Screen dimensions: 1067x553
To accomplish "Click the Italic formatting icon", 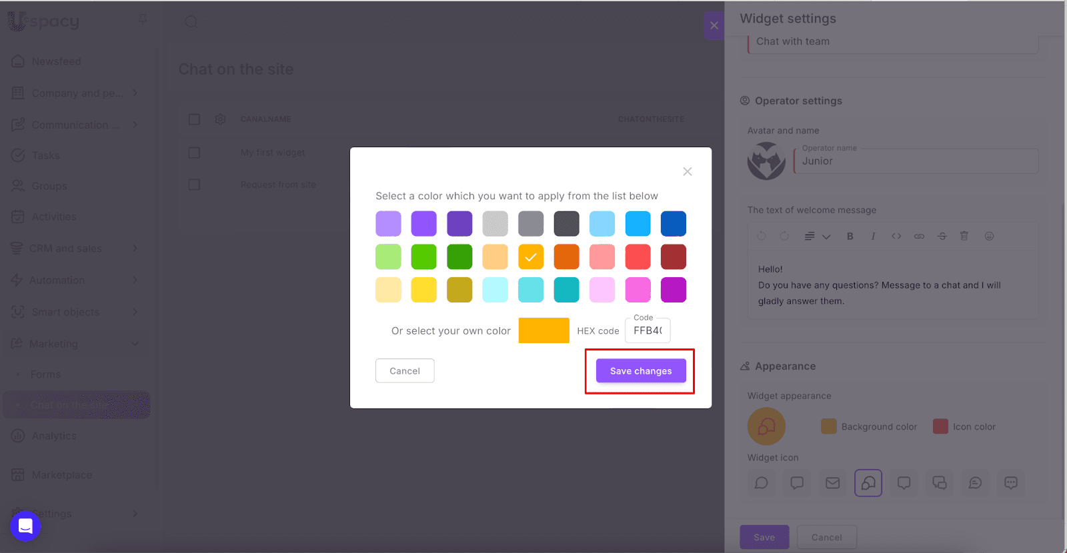I will point(873,237).
